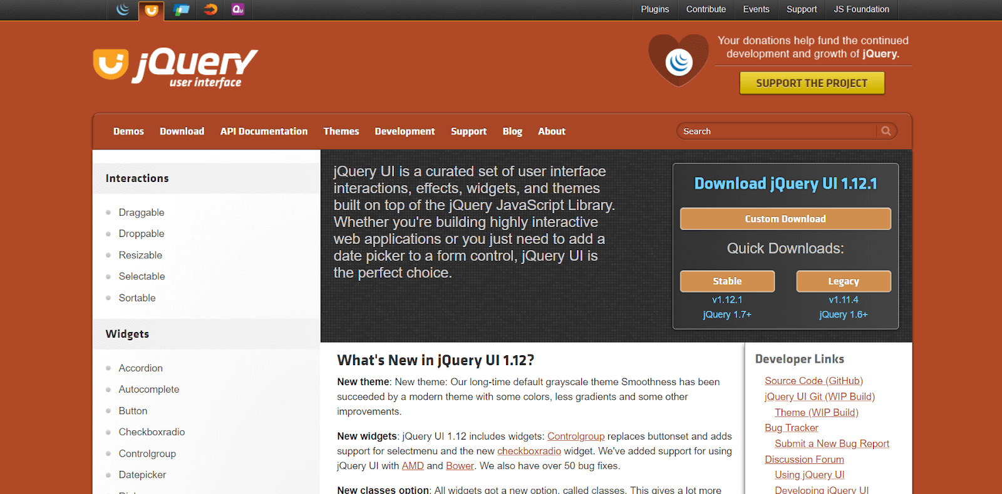Click the Stable download button

[727, 281]
